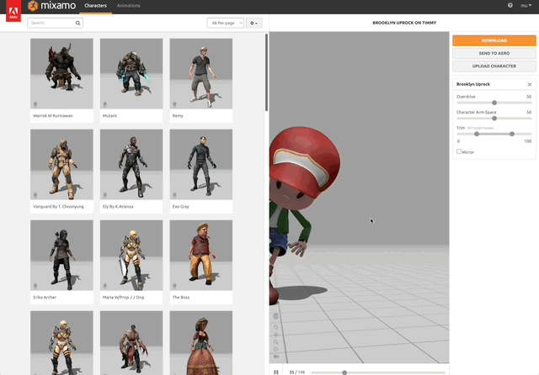Image resolution: width=539 pixels, height=375 pixels.
Task: Click the Upload Character button
Action: pyautogui.click(x=494, y=66)
